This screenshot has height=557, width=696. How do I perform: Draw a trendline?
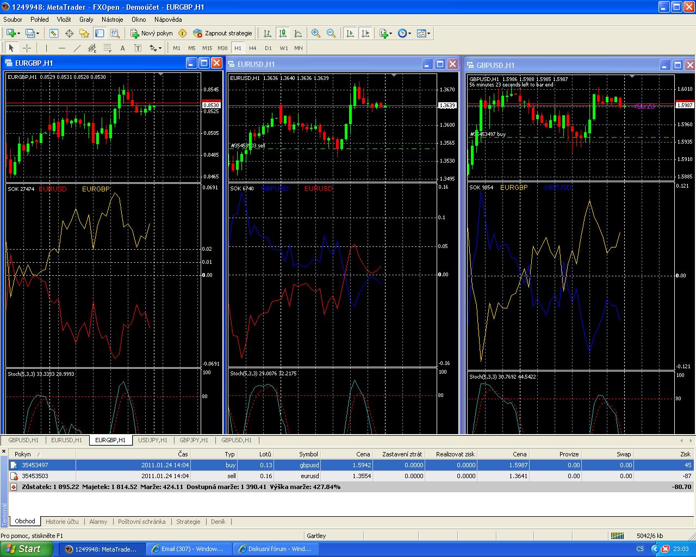(77, 48)
